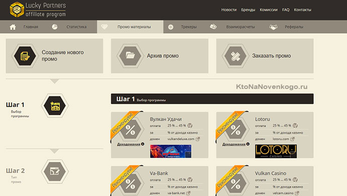Open the va-bank.net domain link
Viewport: 347px width, 196px height.
pos(176,193)
